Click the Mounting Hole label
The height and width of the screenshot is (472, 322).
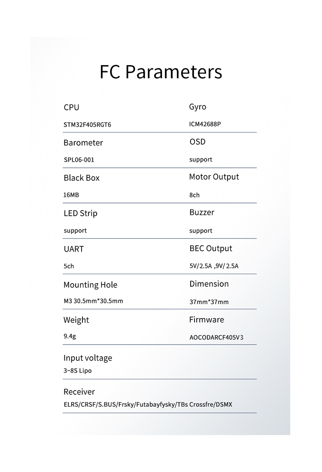(x=90, y=285)
